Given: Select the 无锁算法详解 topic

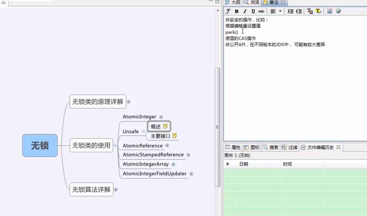Looking at the screenshot, I should tap(91, 189).
